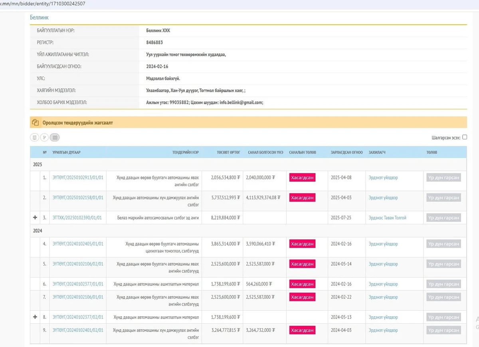Click Хасагдсан status badge in row 2

(x=302, y=198)
